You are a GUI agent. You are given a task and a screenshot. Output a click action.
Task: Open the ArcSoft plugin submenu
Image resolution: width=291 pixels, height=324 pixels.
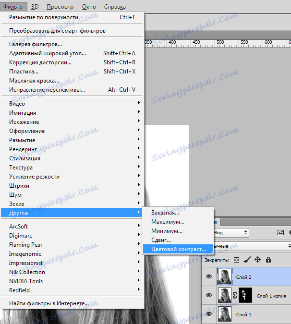click(72, 226)
